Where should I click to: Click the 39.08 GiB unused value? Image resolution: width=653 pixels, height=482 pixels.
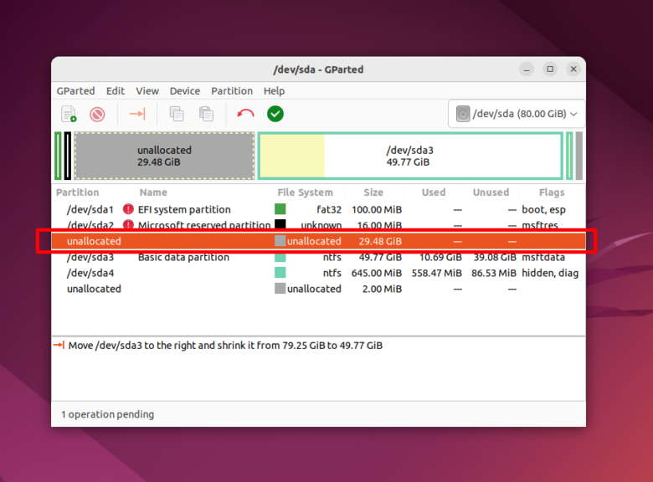tap(495, 257)
